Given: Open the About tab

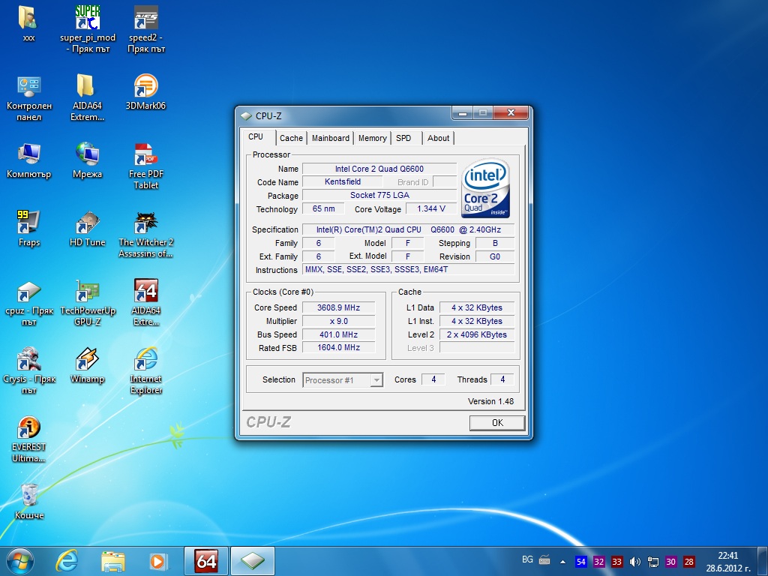Looking at the screenshot, I should point(438,138).
